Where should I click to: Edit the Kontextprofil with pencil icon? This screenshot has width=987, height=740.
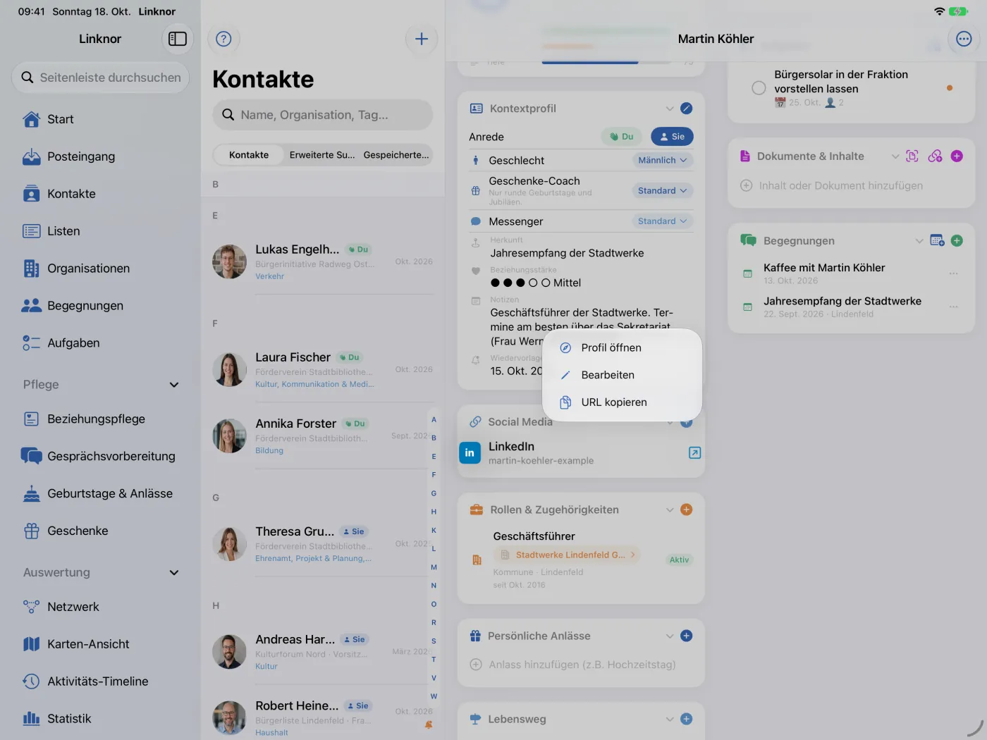687,109
